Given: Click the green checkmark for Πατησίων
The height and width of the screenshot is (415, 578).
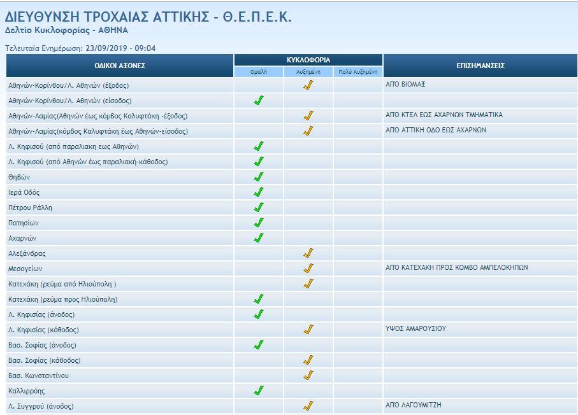Looking at the screenshot, I should tap(258, 222).
